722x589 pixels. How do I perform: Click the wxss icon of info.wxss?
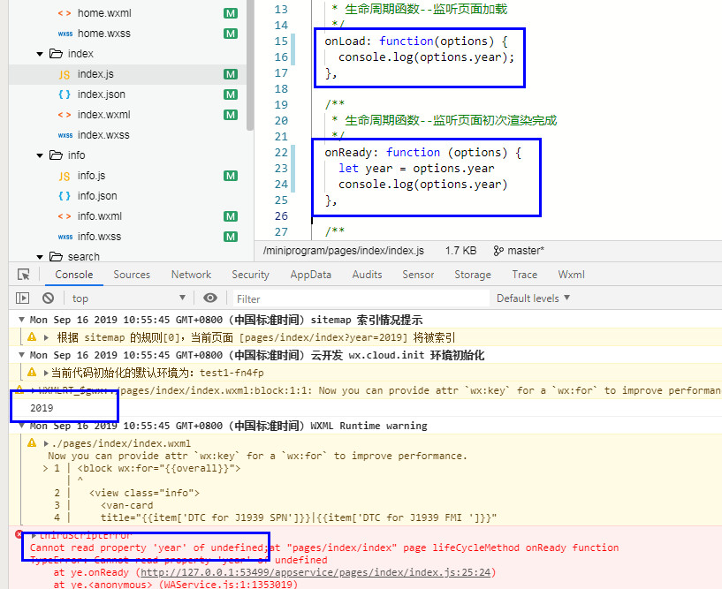65,237
